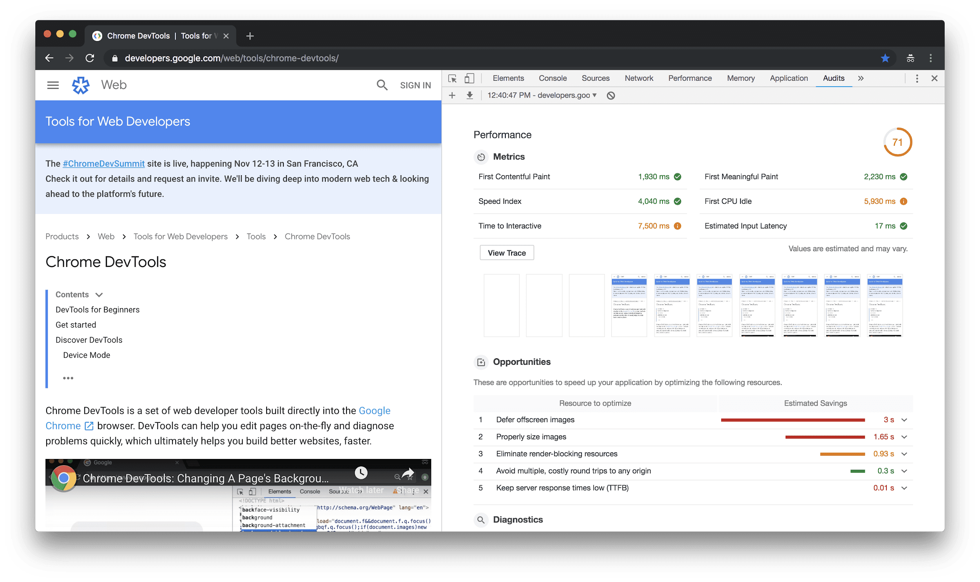Expand the Properly size images opportunity

tap(905, 437)
